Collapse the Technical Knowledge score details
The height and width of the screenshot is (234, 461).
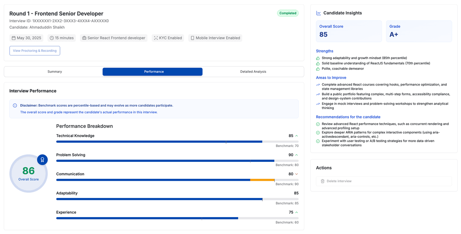pyautogui.click(x=296, y=135)
